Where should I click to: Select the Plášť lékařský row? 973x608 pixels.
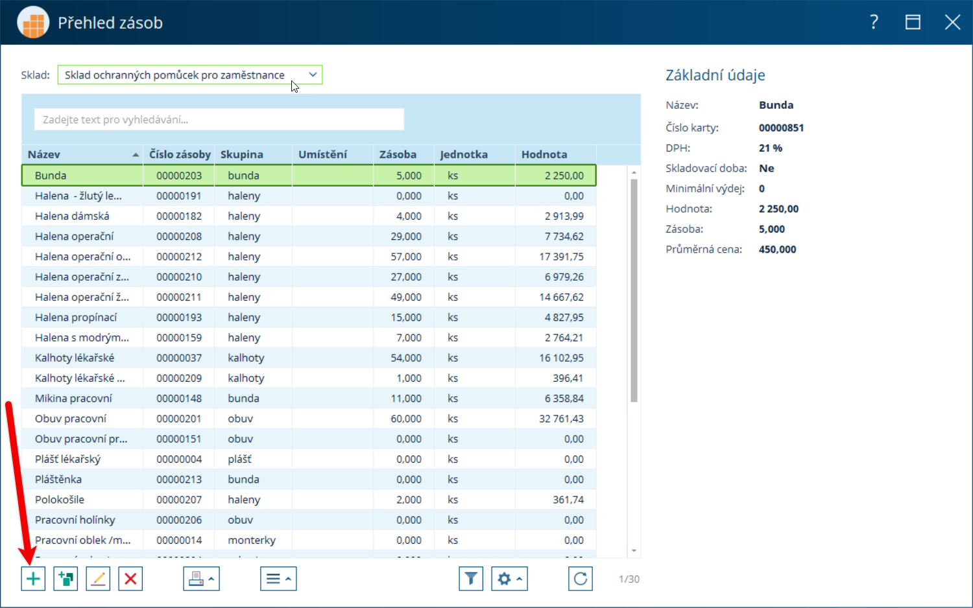tap(309, 459)
